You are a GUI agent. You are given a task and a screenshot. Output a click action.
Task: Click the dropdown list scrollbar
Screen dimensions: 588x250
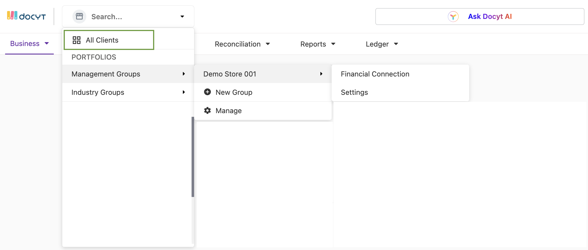(193, 157)
